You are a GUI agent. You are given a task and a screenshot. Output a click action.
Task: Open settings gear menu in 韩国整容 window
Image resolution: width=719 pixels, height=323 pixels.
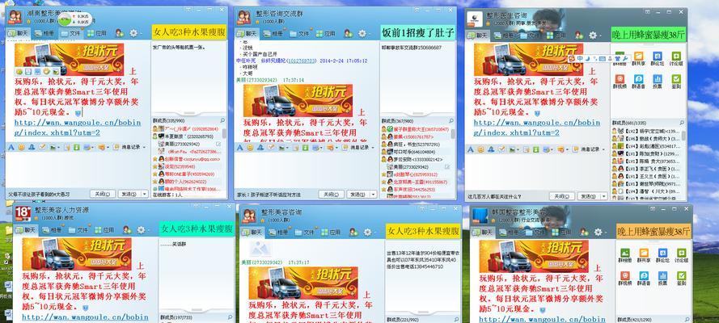click(x=598, y=232)
